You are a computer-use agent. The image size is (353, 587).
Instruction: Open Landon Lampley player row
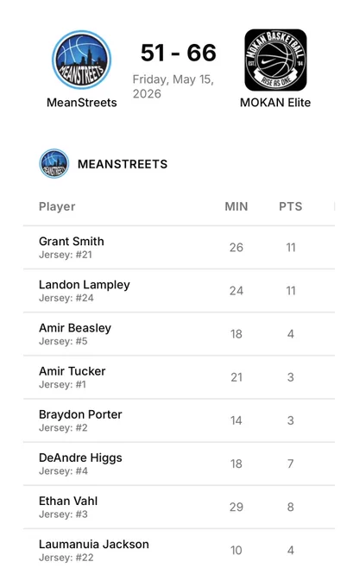tap(179, 291)
